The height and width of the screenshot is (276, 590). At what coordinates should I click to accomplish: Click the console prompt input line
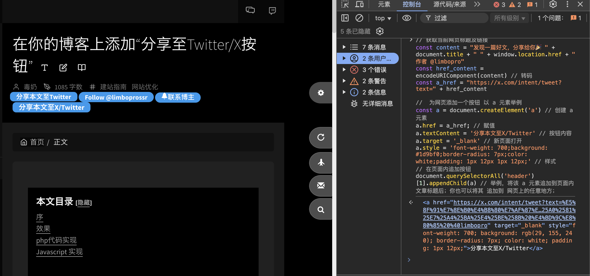495,260
